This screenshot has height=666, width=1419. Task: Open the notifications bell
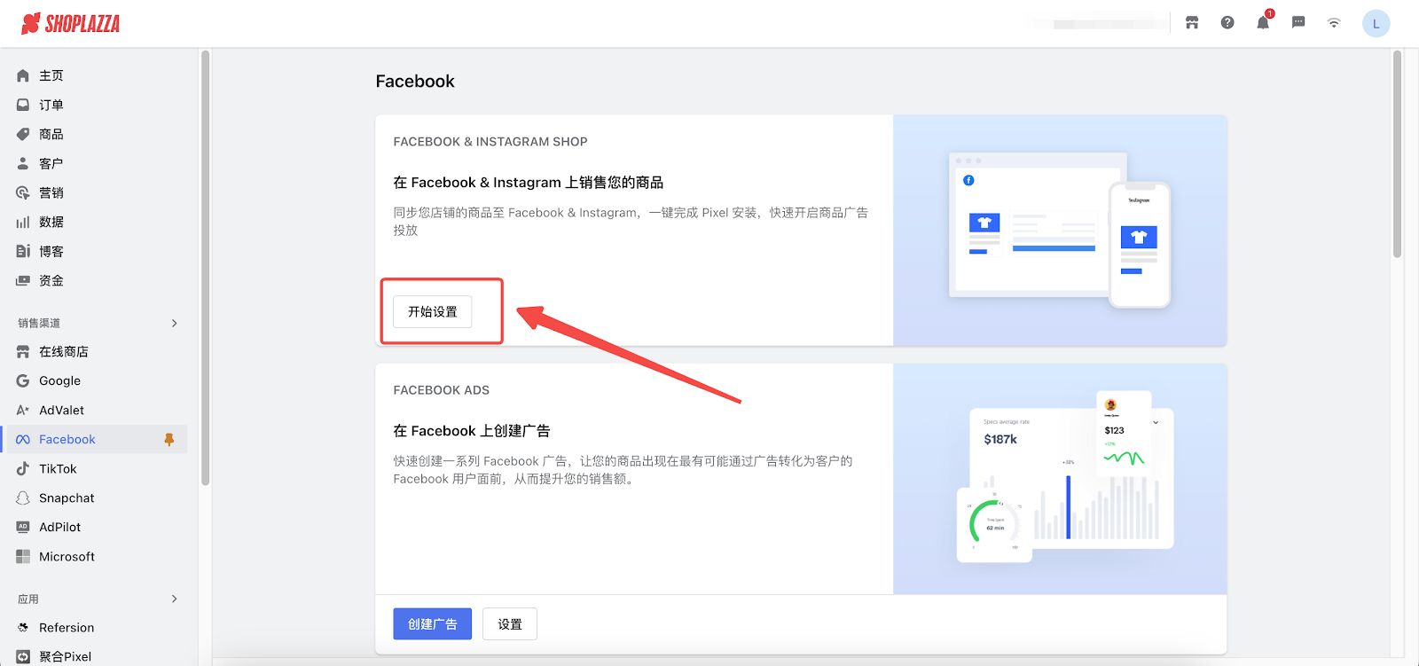point(1263,23)
